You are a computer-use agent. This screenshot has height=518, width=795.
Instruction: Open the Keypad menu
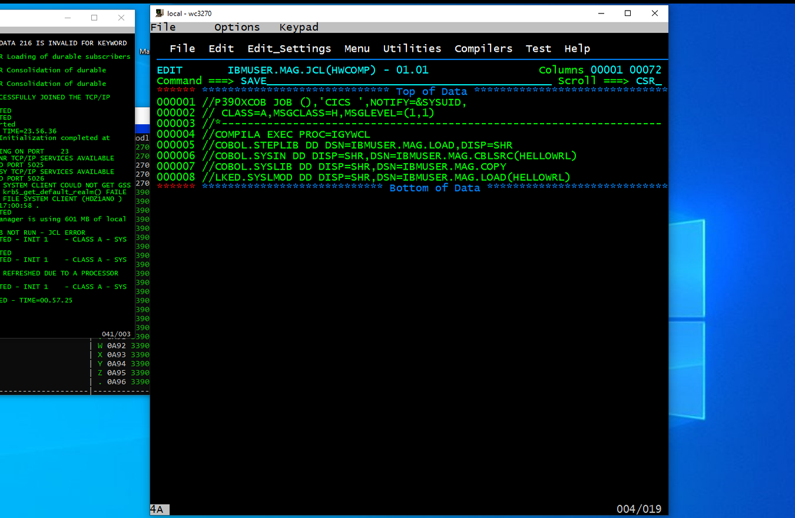(299, 27)
